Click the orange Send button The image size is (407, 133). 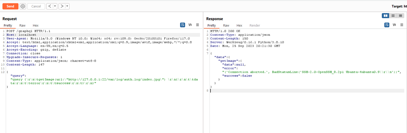pyautogui.click(x=10, y=6)
